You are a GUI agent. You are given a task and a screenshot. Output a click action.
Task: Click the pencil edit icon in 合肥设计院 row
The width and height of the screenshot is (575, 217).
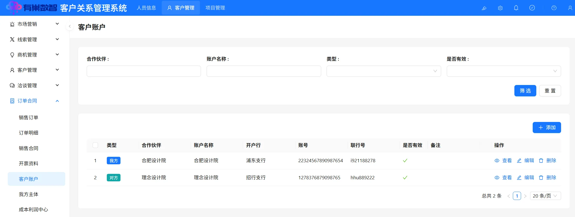519,161
